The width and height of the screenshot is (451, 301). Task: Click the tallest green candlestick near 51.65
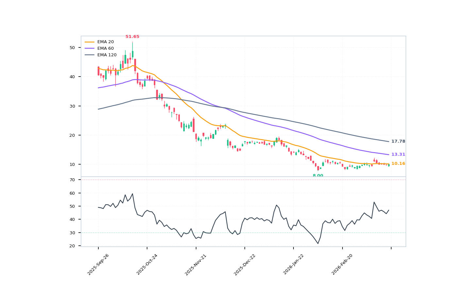pos(132,52)
